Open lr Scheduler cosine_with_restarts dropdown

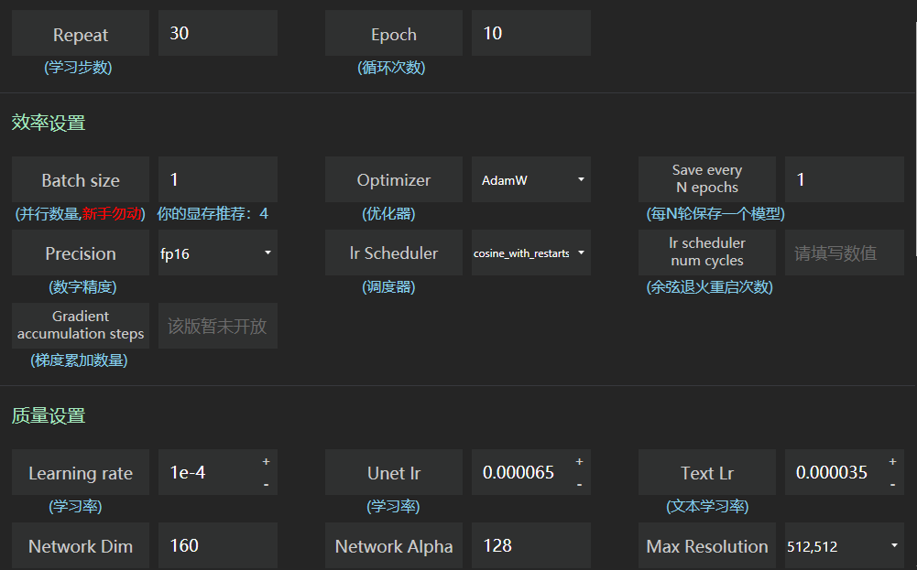click(x=530, y=253)
